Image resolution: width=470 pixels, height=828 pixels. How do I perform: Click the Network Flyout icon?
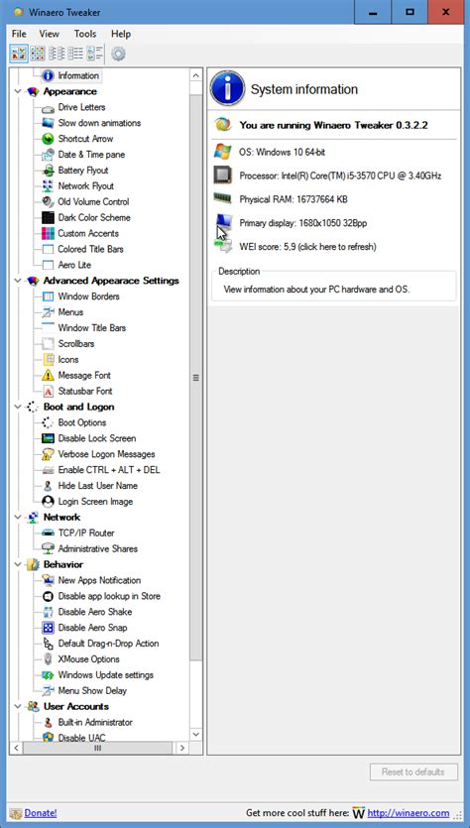[x=48, y=185]
